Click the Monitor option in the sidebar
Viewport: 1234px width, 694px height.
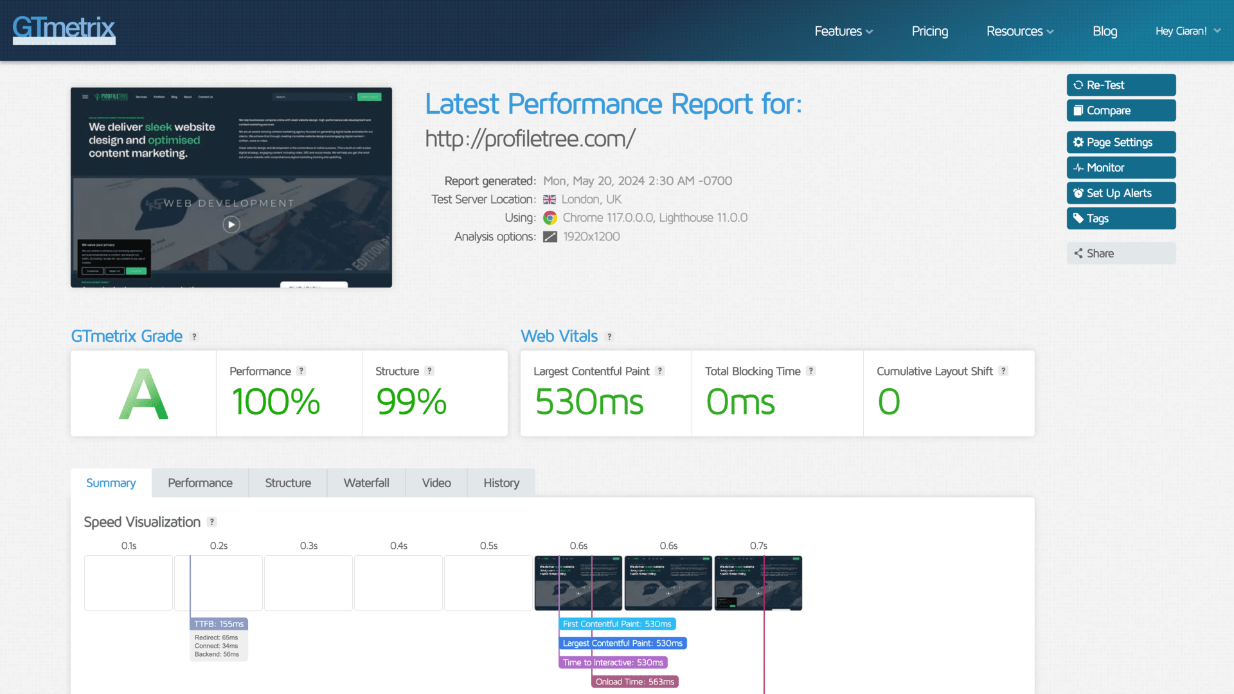coord(1121,167)
